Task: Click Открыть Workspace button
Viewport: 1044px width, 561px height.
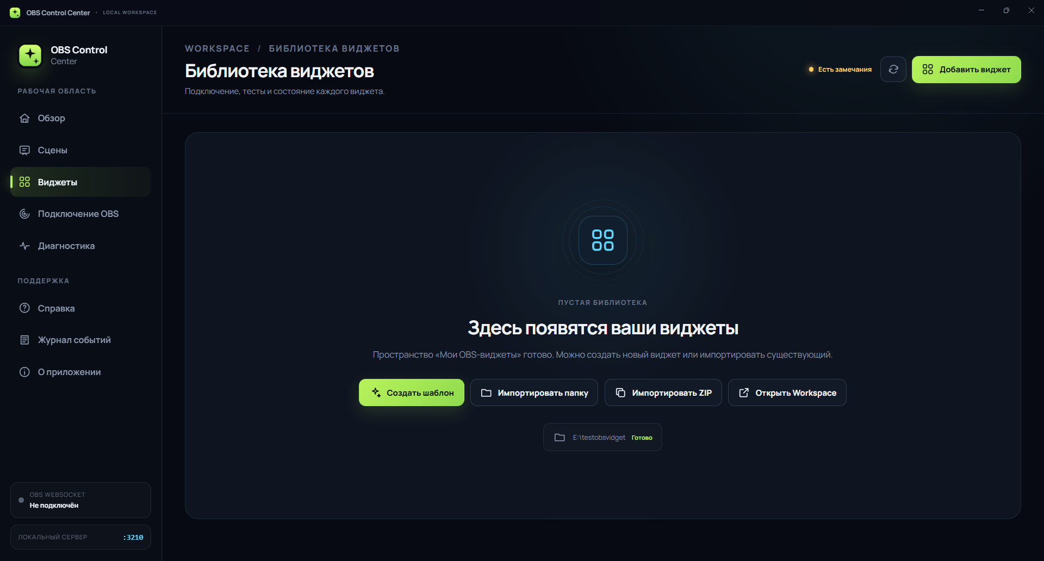Action: [787, 392]
